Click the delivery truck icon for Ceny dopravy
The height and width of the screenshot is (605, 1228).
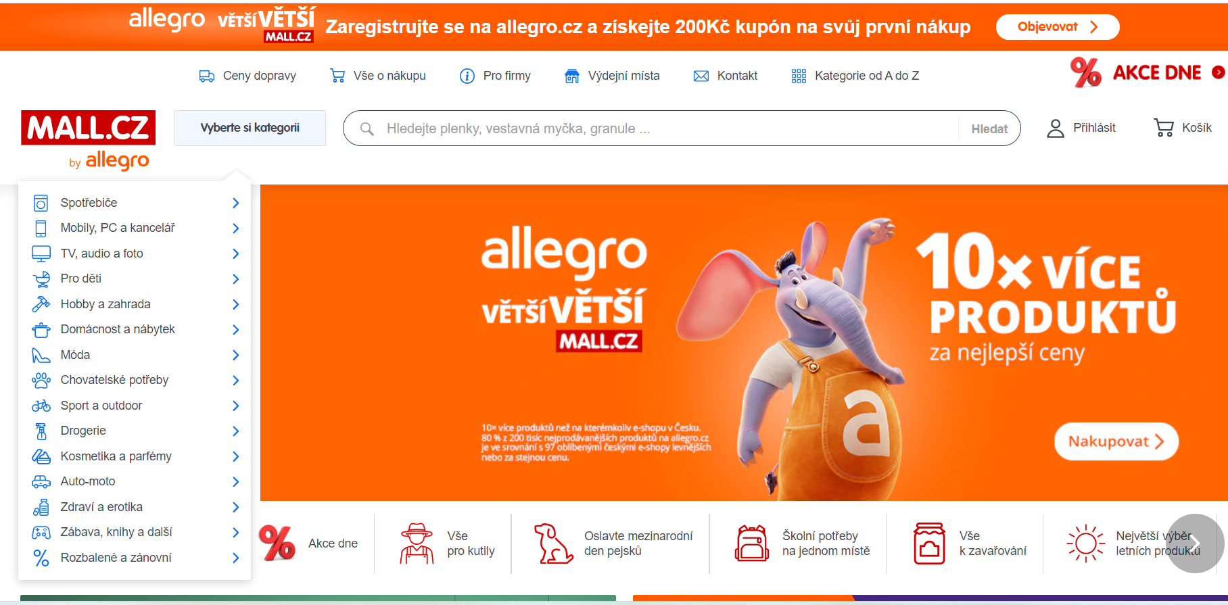[207, 76]
